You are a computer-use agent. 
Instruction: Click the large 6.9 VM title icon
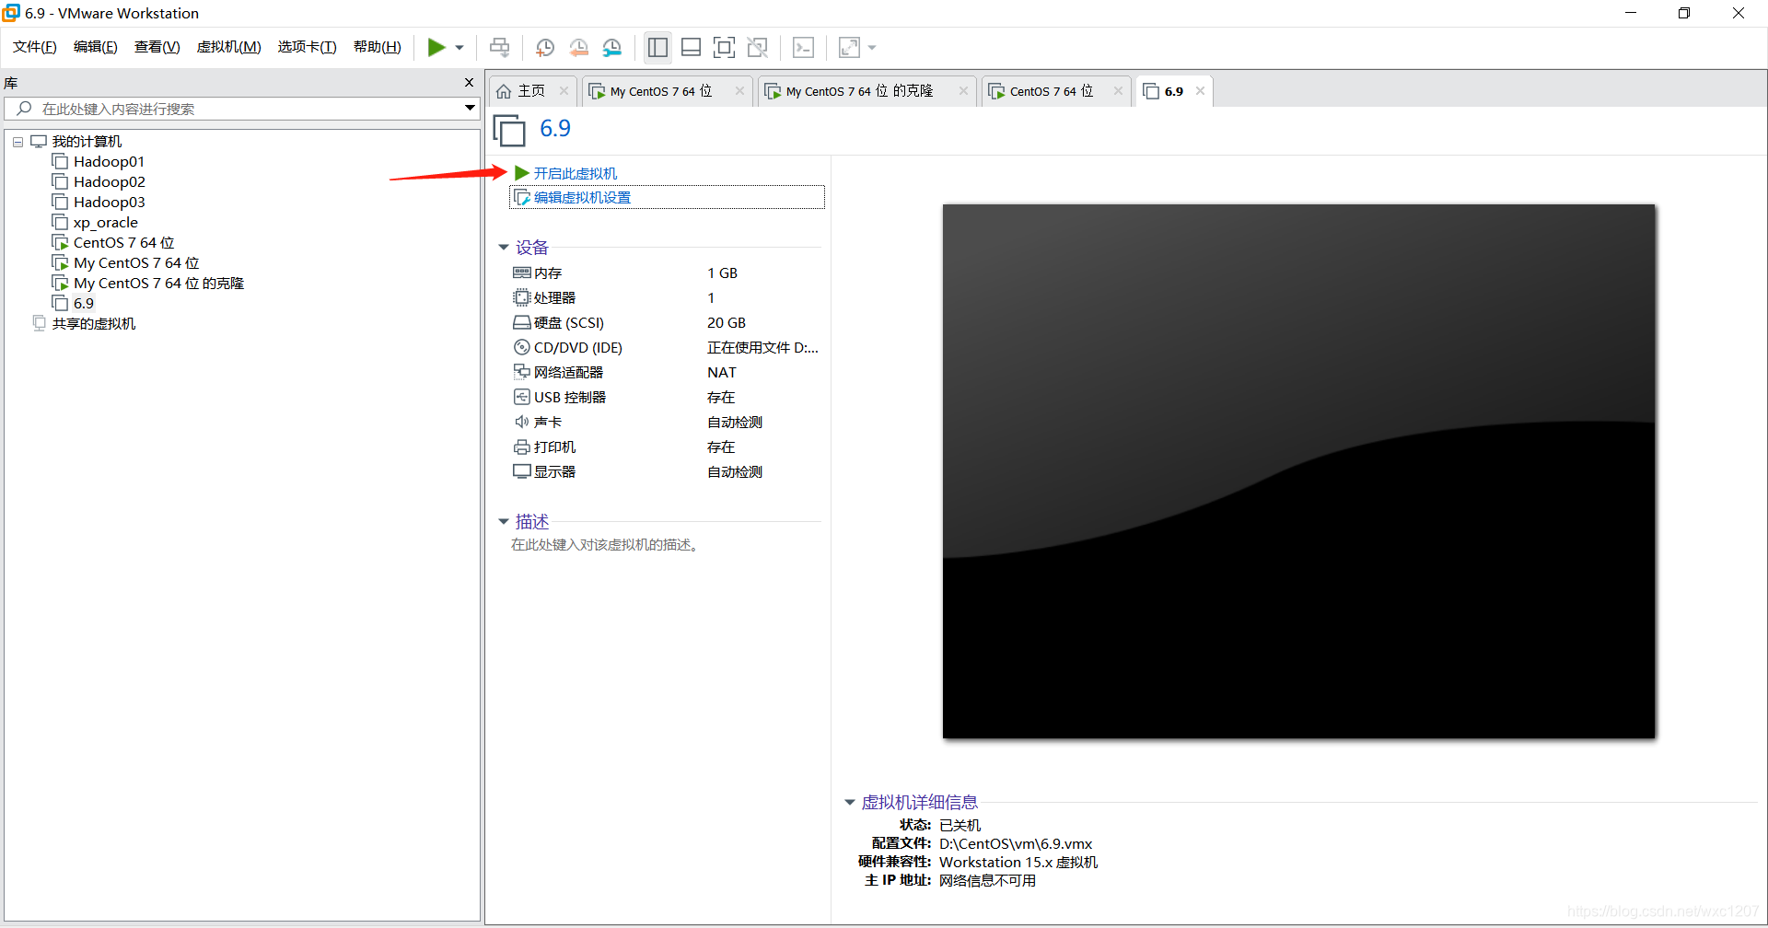click(x=509, y=131)
